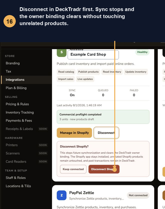Image resolution: width=165 pixels, height=209 pixels.
Task: Click the Sync On status value
Action: coord(72,95)
